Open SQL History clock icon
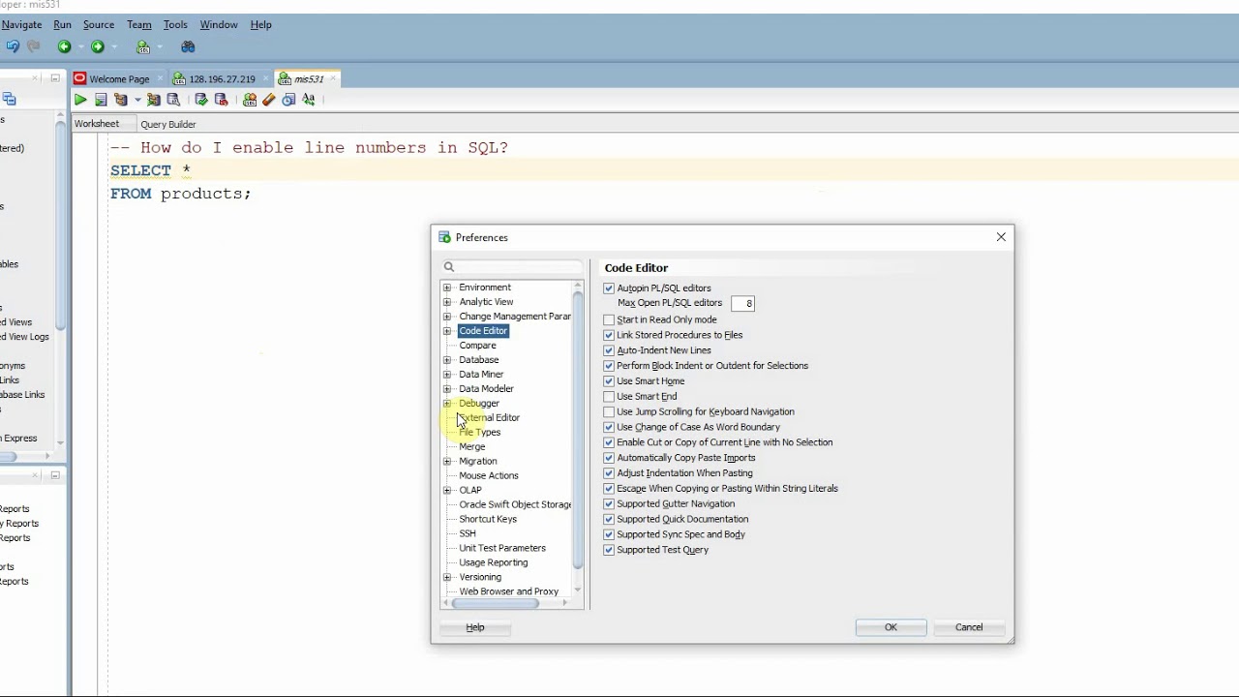Viewport: 1239px width, 697px height. [x=288, y=100]
